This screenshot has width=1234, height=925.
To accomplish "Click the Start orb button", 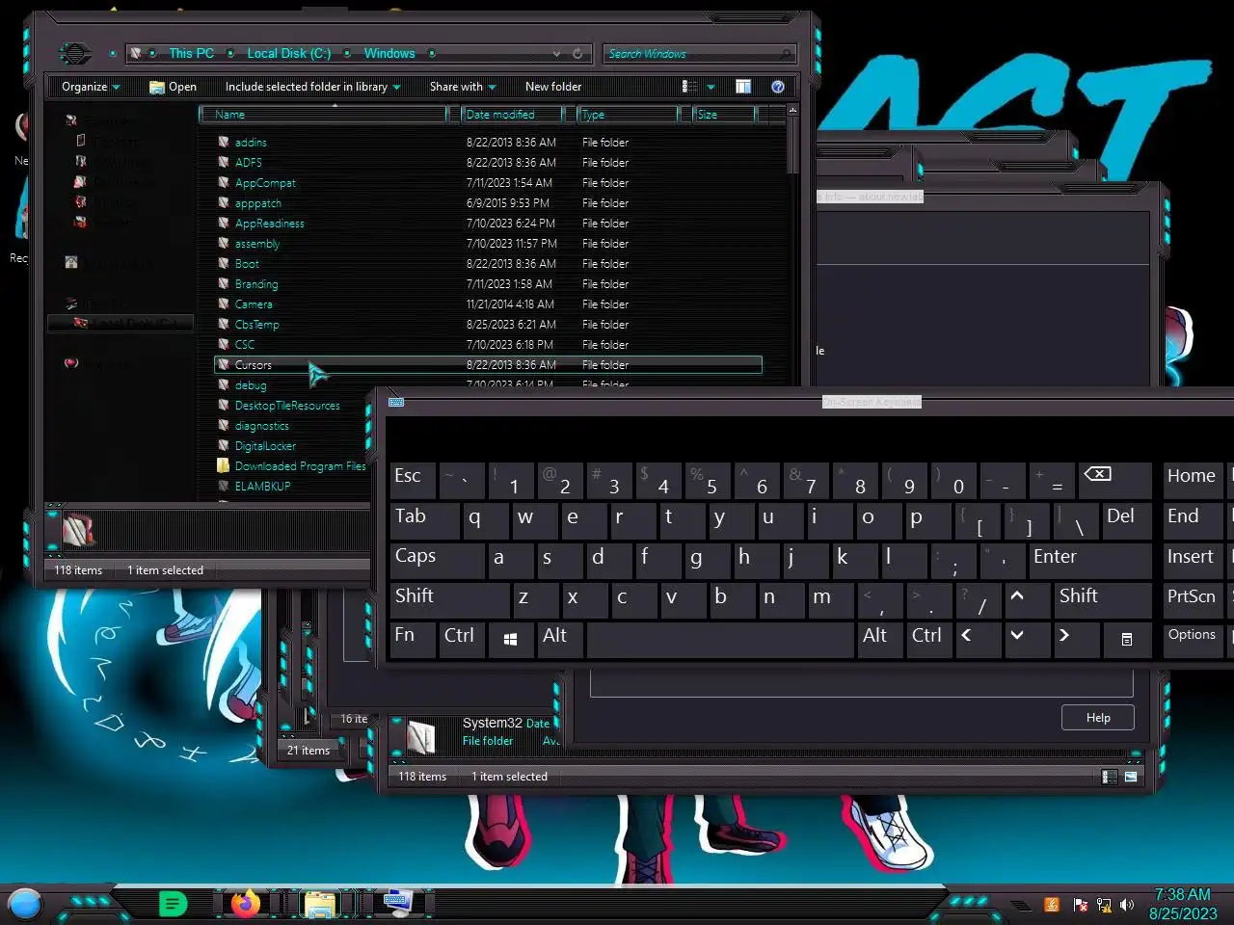I will pos(24,904).
